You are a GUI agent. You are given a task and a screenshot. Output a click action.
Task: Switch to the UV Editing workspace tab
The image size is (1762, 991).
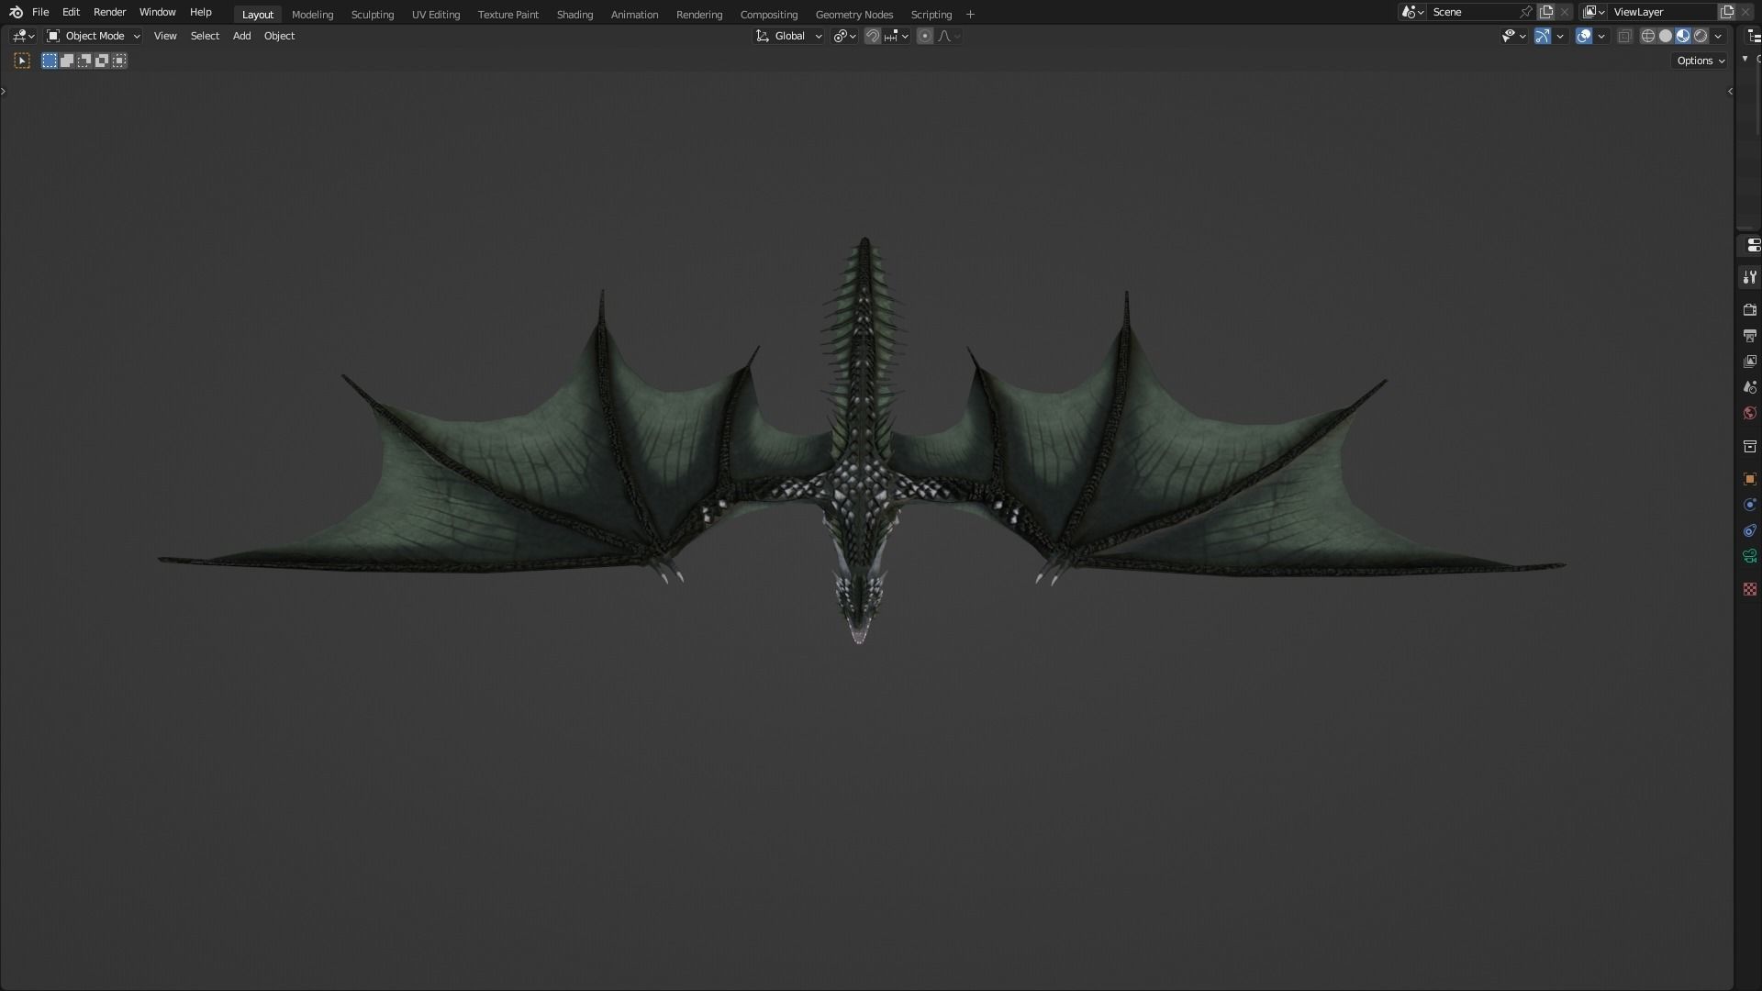(435, 15)
